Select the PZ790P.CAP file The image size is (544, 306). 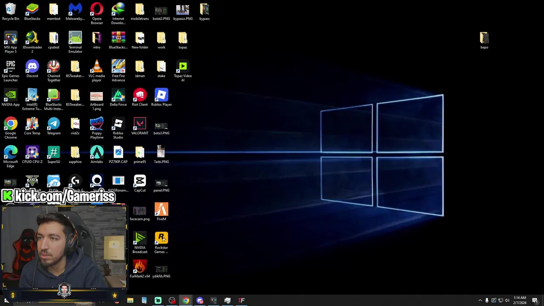tap(118, 154)
